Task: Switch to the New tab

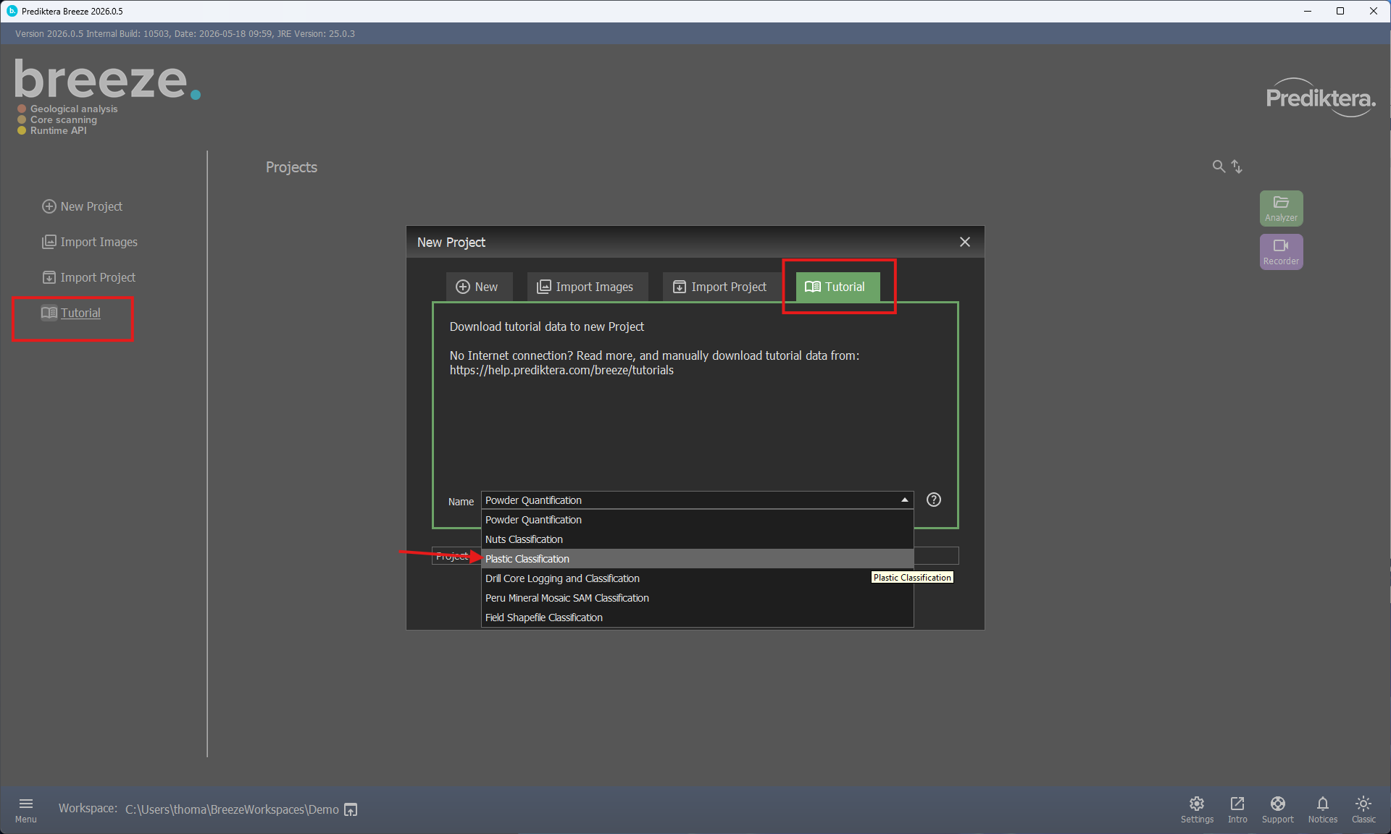Action: (x=478, y=287)
